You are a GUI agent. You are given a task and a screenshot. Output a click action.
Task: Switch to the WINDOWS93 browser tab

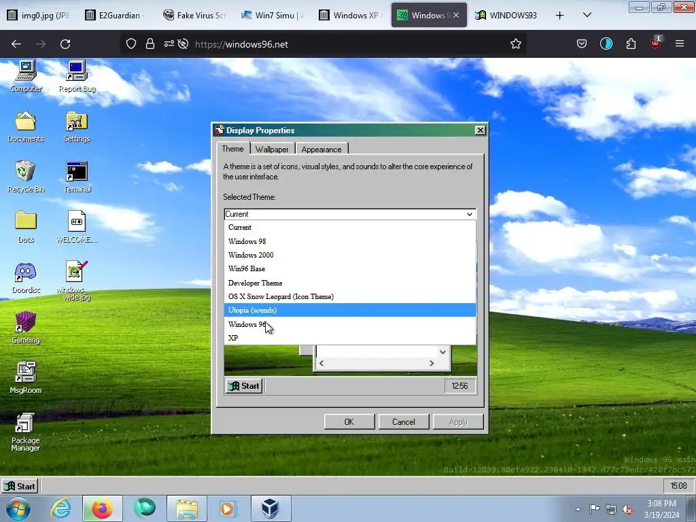coord(506,15)
